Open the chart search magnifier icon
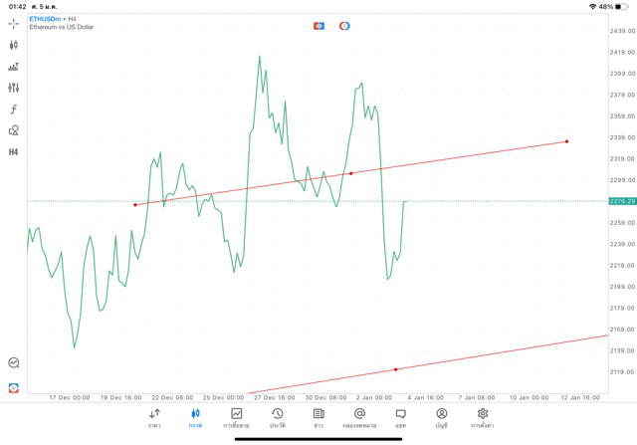 pos(14,363)
